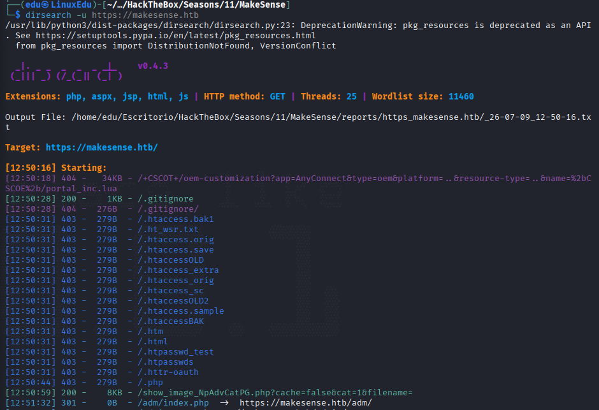599x410 pixels.
Task: Click the /.htaccessOLD entry
Action: click(x=171, y=260)
